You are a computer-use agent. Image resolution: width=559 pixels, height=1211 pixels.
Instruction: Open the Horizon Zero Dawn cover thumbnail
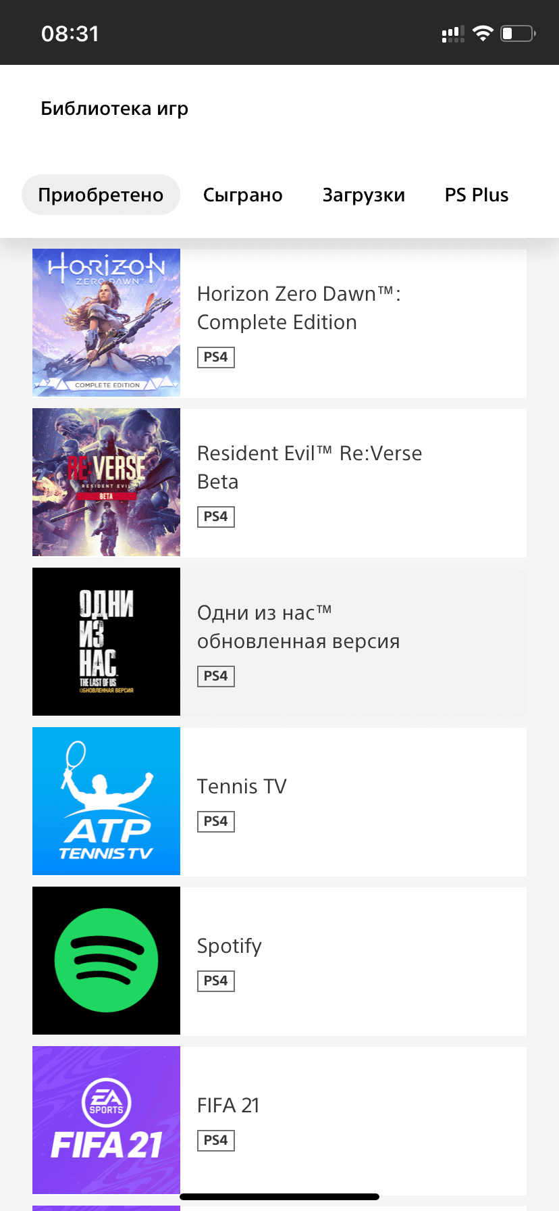pos(106,322)
